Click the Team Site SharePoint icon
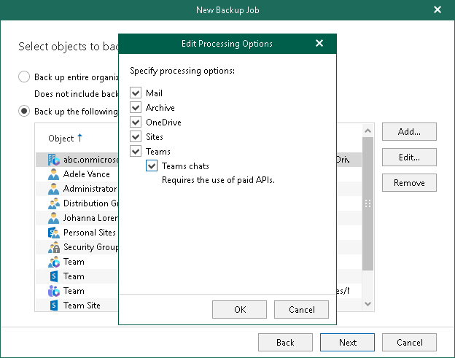The image size is (455, 358). [54, 306]
